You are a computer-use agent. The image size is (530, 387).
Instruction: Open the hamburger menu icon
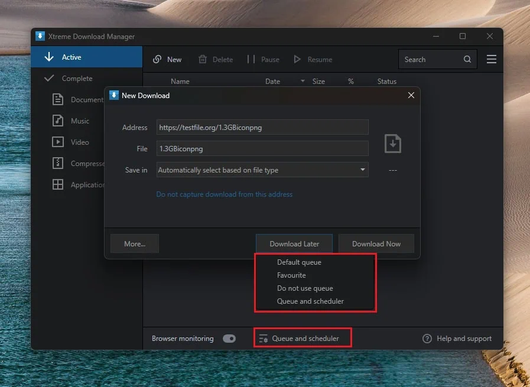click(492, 60)
